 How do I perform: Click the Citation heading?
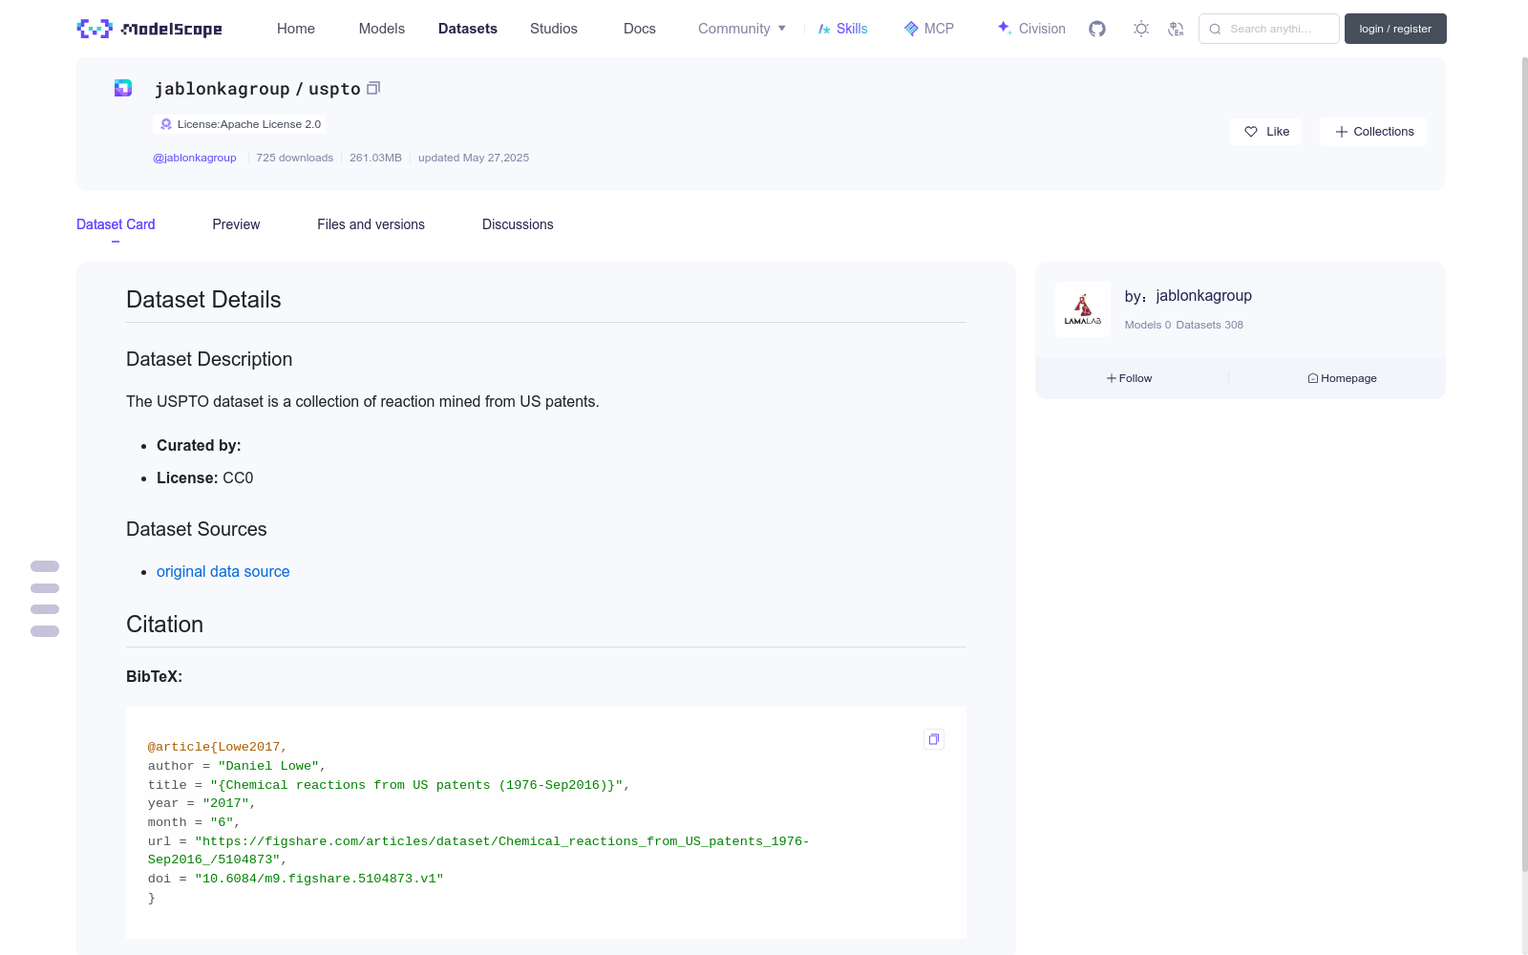click(164, 625)
